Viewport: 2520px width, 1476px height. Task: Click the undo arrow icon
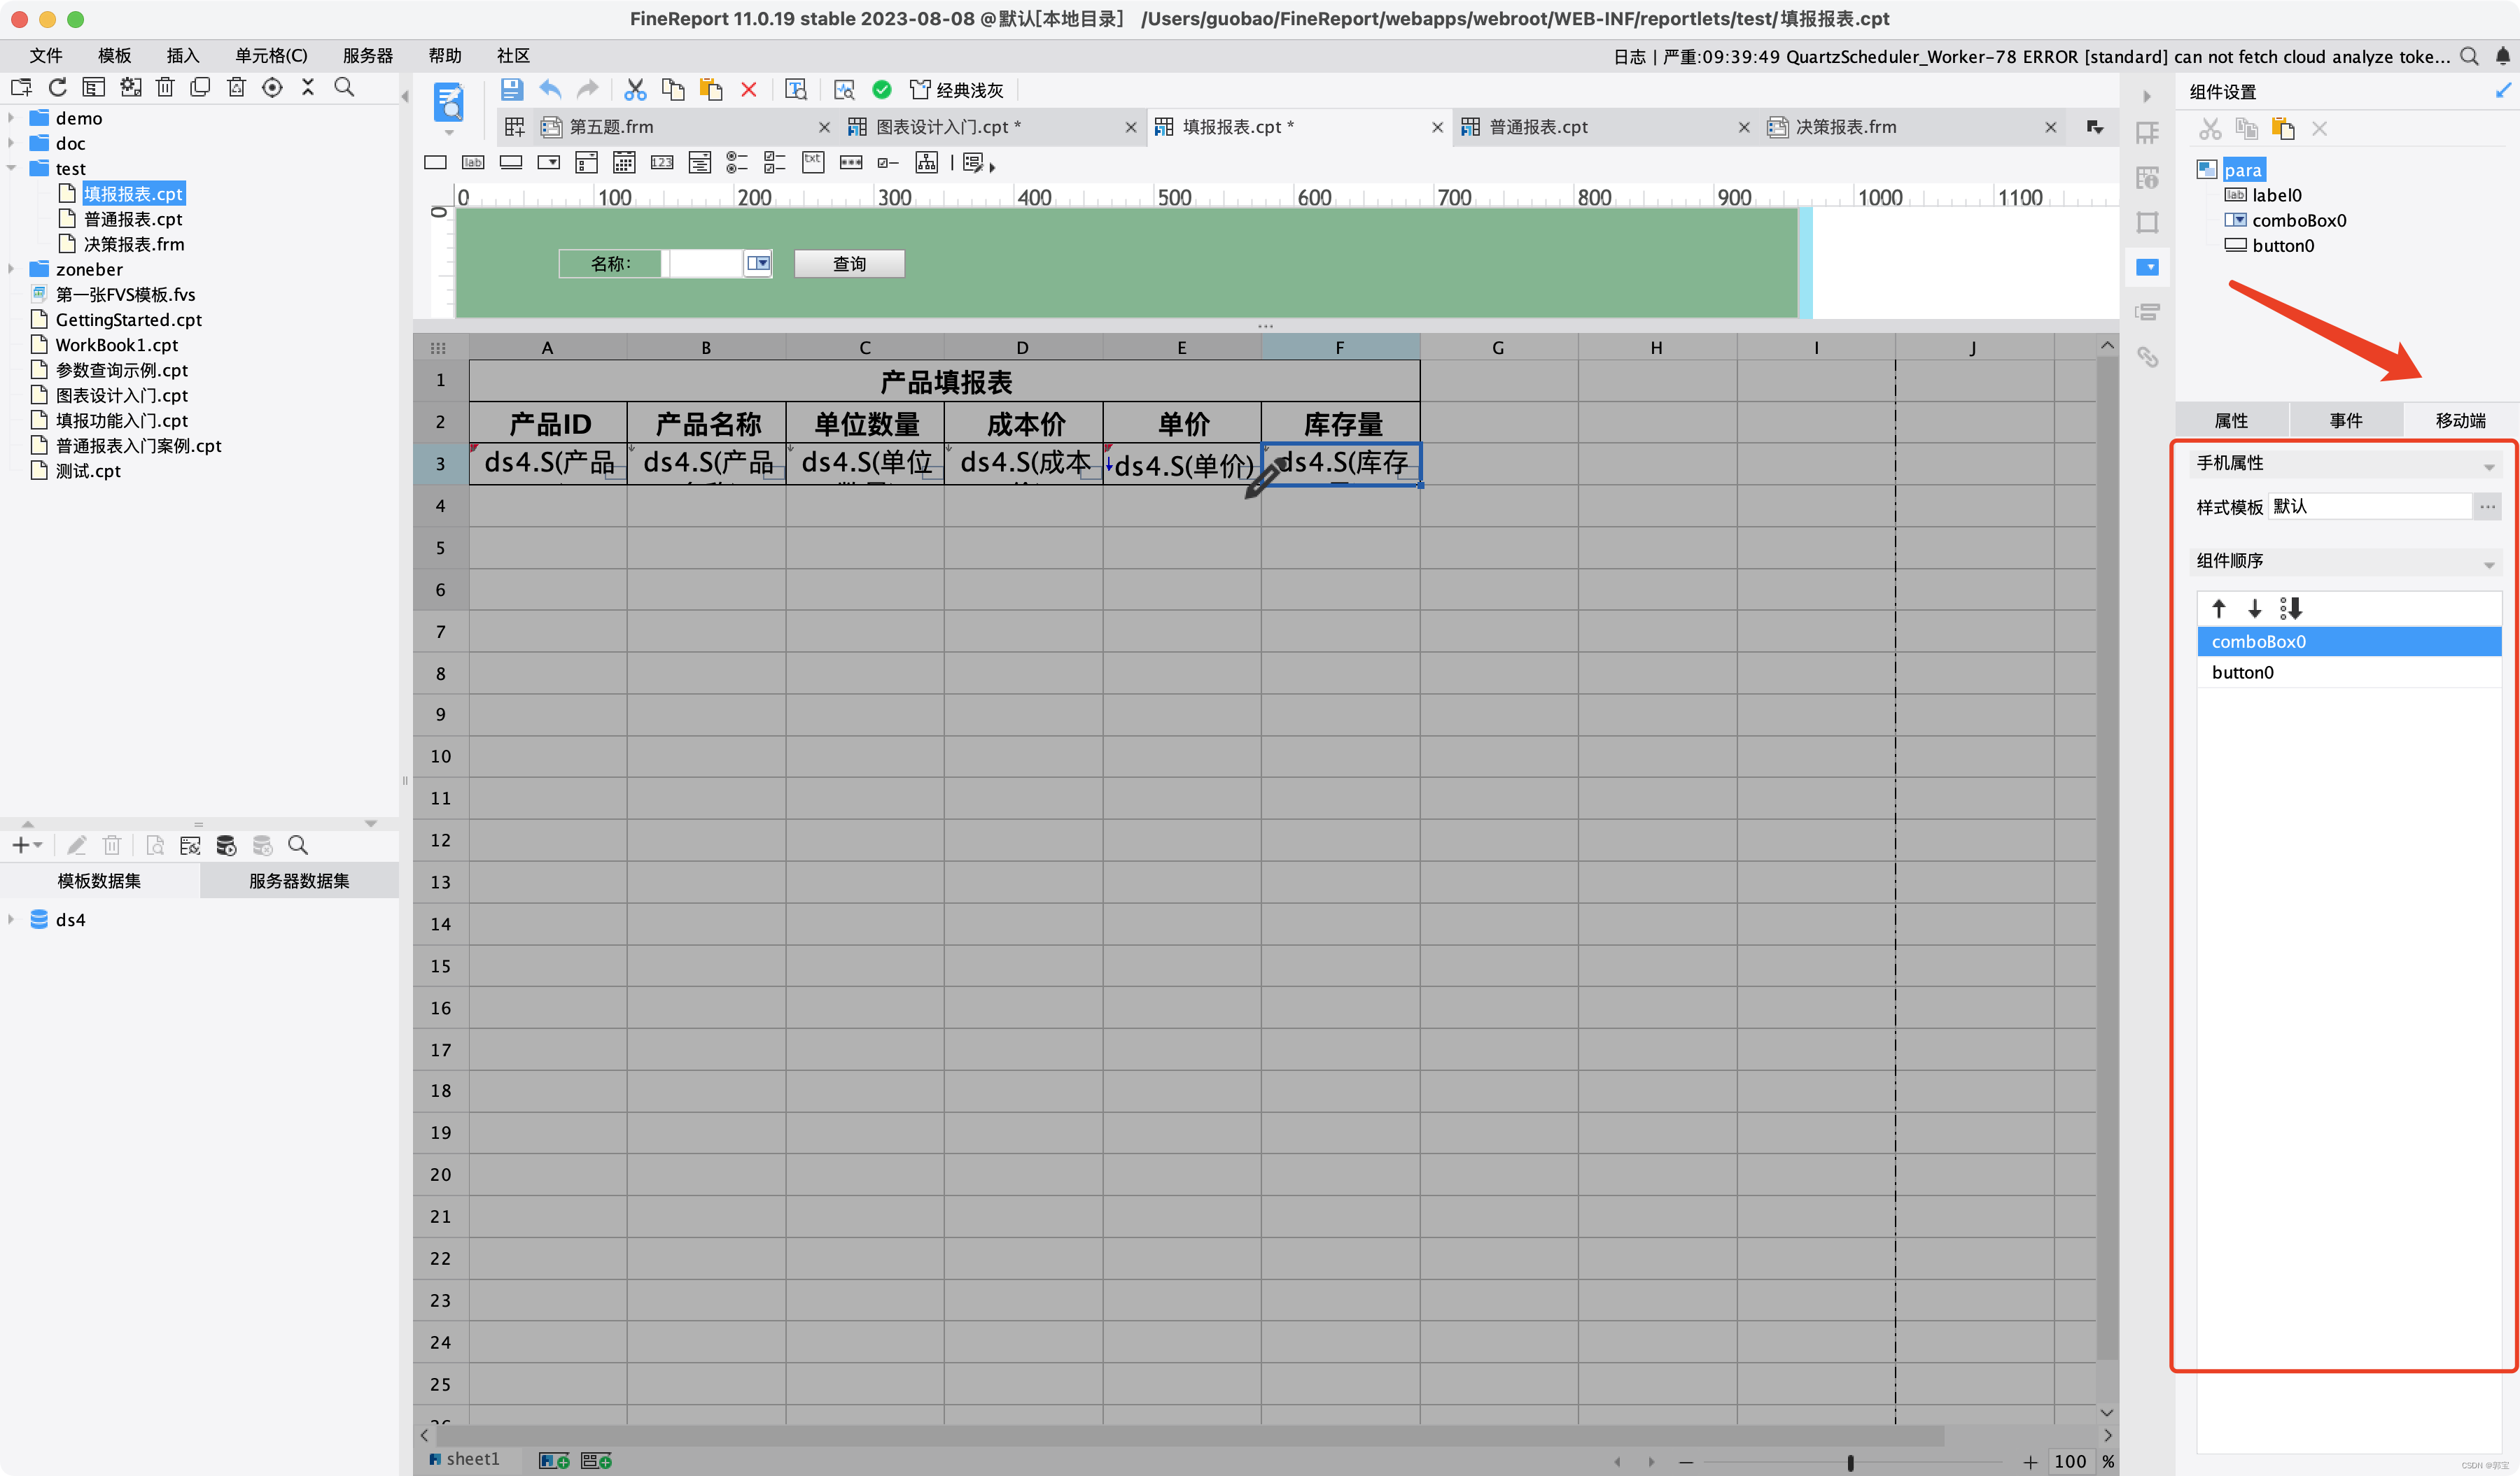(550, 90)
